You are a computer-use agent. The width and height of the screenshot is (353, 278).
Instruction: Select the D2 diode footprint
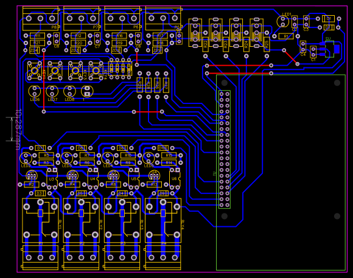coord(329,27)
